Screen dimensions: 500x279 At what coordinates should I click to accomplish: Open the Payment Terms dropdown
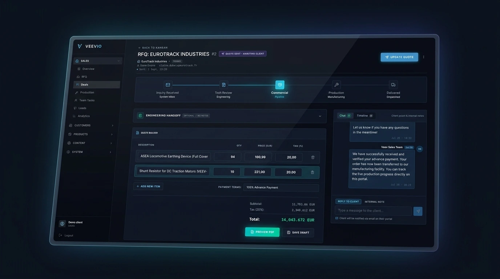pyautogui.click(x=281, y=187)
